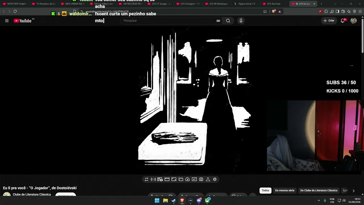Open the on-screen keyboard in the search box
The width and height of the screenshot is (364, 205).
coord(218,20)
